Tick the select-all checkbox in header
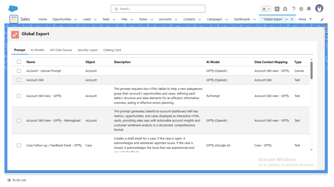The width and height of the screenshot is (334, 187). coord(19,62)
